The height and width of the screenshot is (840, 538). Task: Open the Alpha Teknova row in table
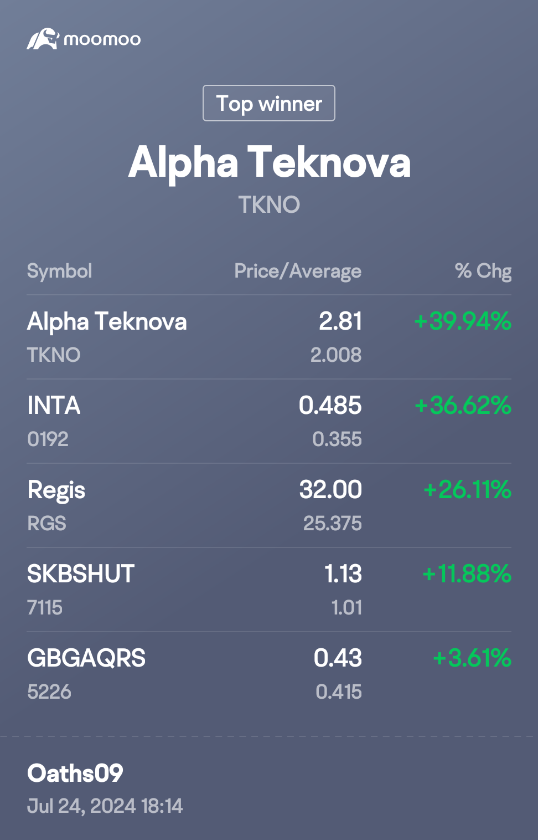[x=269, y=337]
